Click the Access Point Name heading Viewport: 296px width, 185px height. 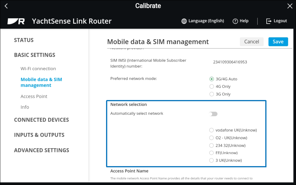(x=129, y=171)
